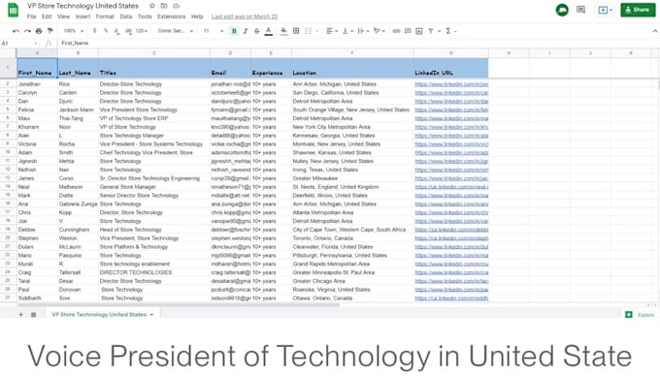Click the green account avatar
The image size is (660, 376).
click(x=562, y=10)
